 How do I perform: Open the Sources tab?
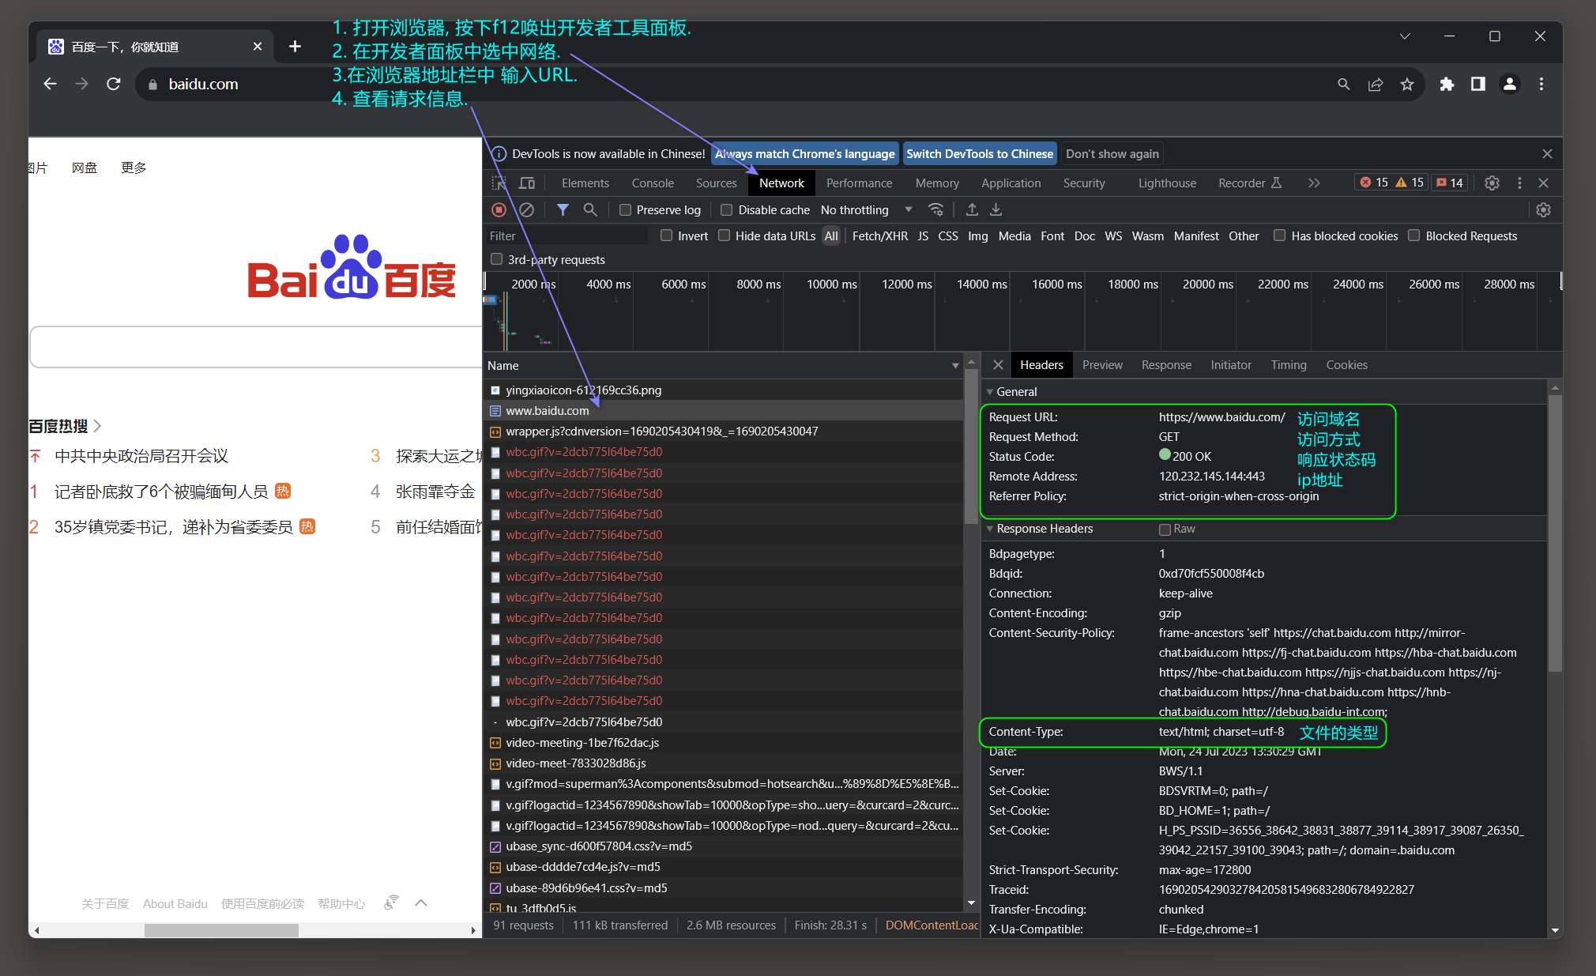pyautogui.click(x=717, y=183)
